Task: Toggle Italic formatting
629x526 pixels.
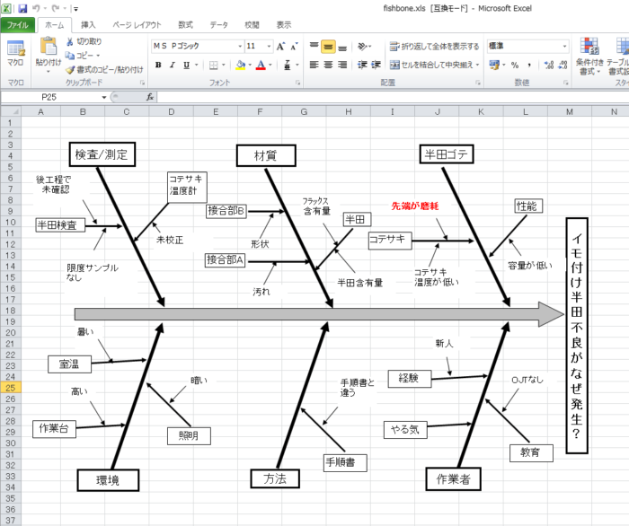Action: [x=173, y=65]
